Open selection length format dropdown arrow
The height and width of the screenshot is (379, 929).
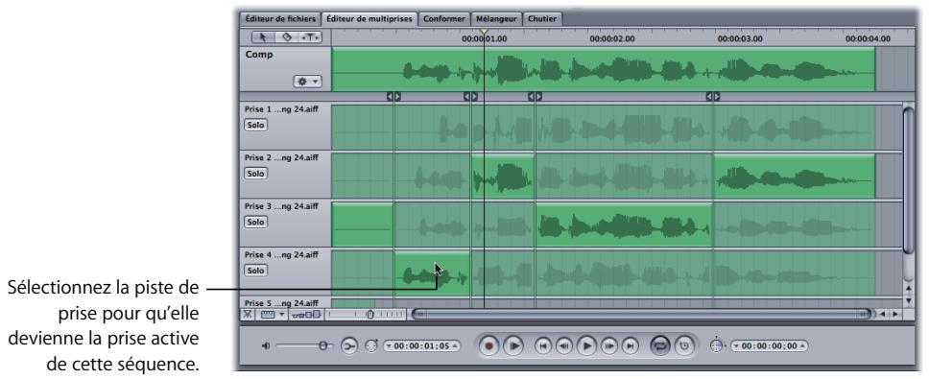736,345
